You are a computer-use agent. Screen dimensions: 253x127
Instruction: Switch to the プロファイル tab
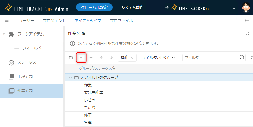pos(121,21)
